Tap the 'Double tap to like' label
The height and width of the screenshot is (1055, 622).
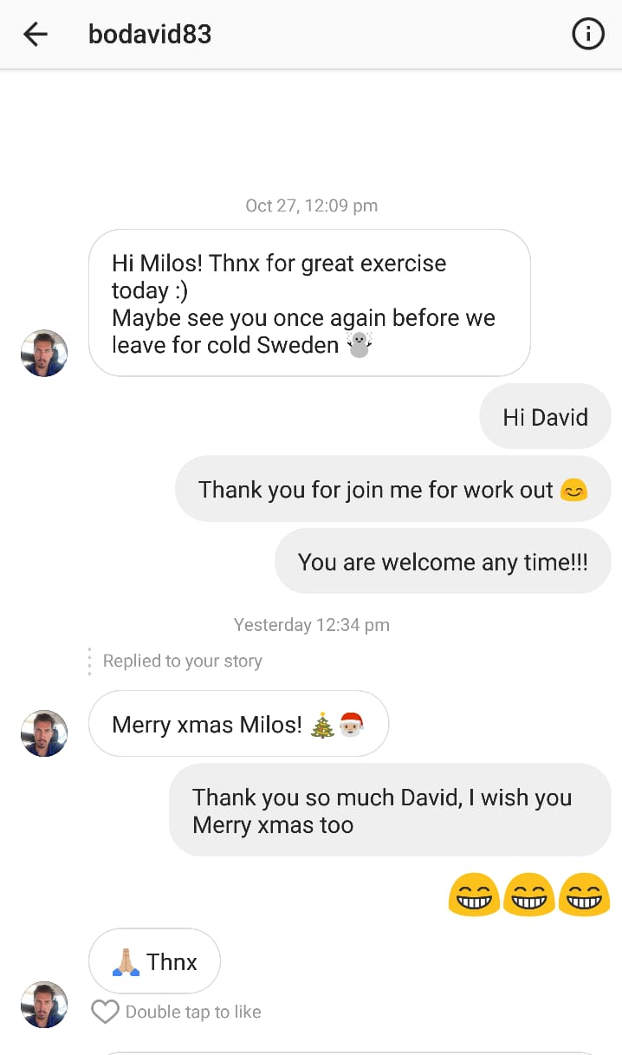pos(193,1012)
